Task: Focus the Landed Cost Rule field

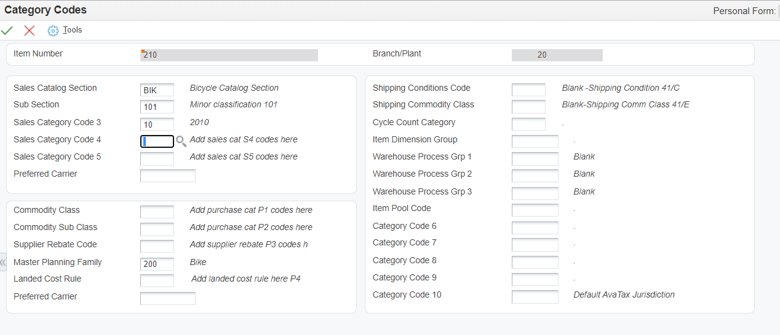Action: pos(157,281)
